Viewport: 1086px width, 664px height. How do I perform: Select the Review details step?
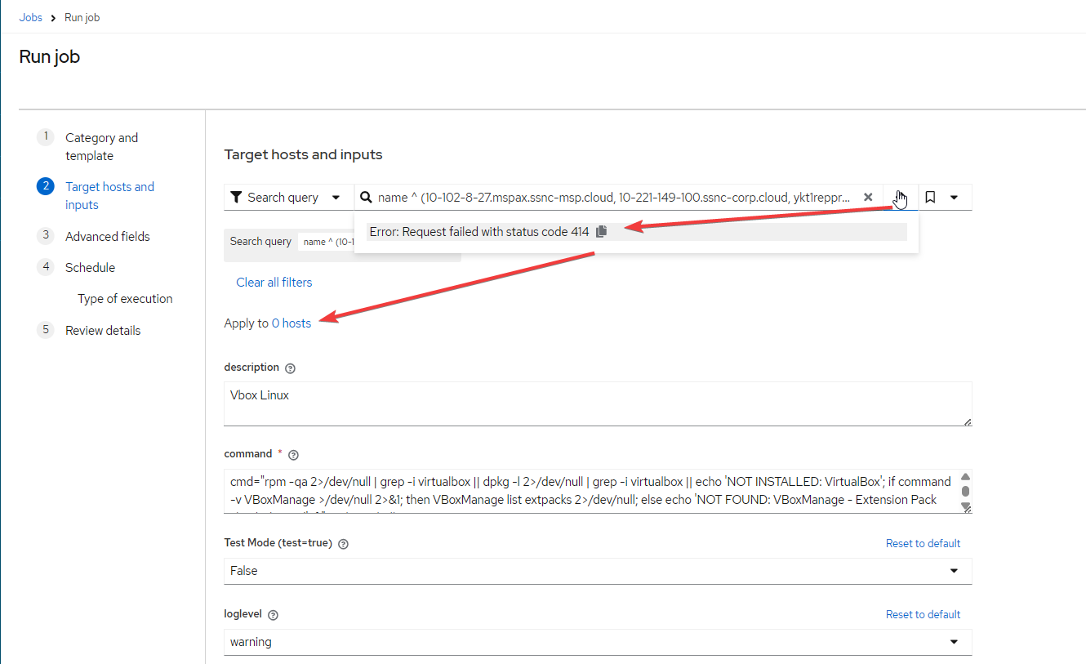click(103, 330)
